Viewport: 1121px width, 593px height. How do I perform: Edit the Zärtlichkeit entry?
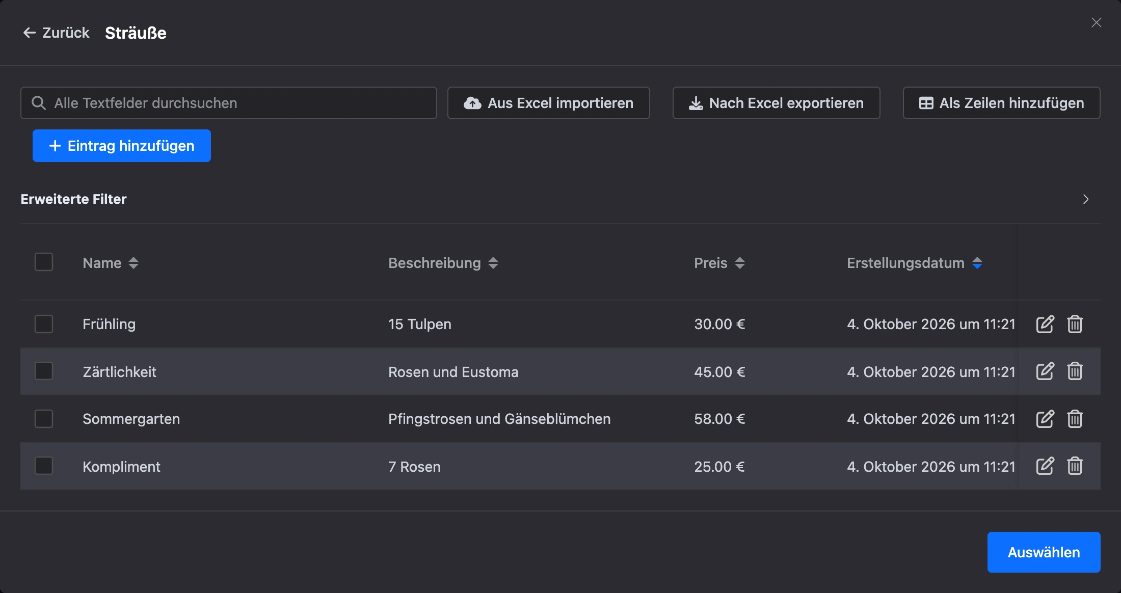pos(1045,371)
